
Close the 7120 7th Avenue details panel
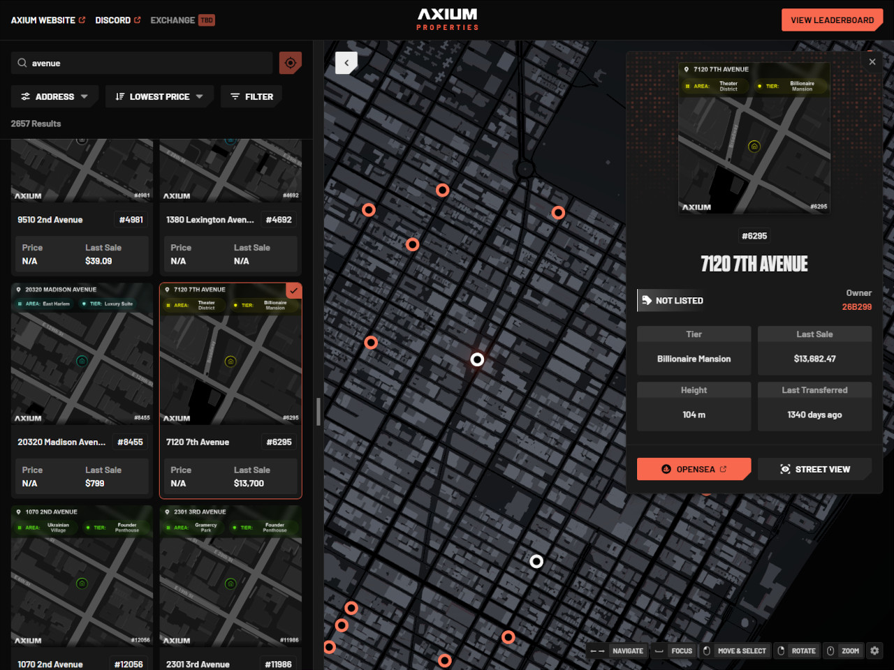tap(872, 62)
